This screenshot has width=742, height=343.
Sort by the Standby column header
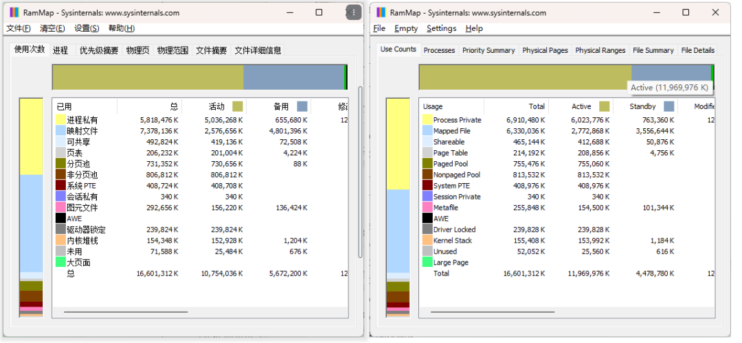645,106
